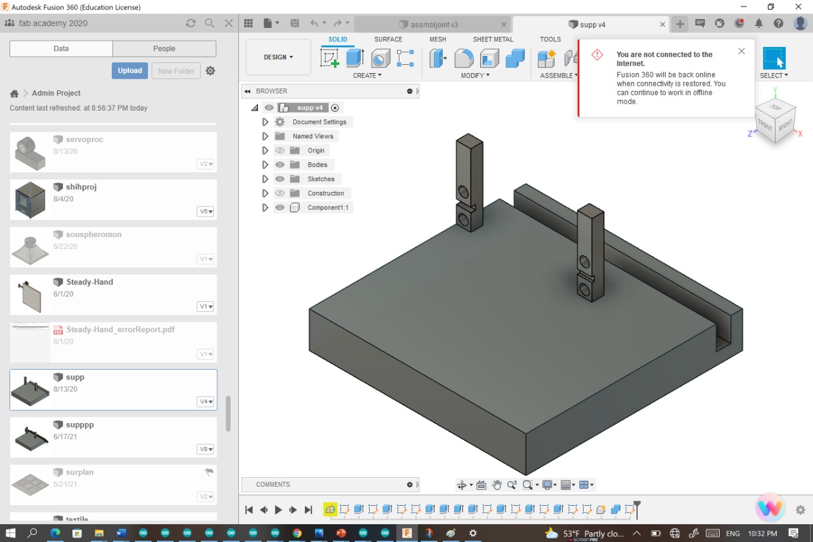Viewport: 813px width, 542px height.
Task: Expand the Component1:1 node
Action: [265, 208]
